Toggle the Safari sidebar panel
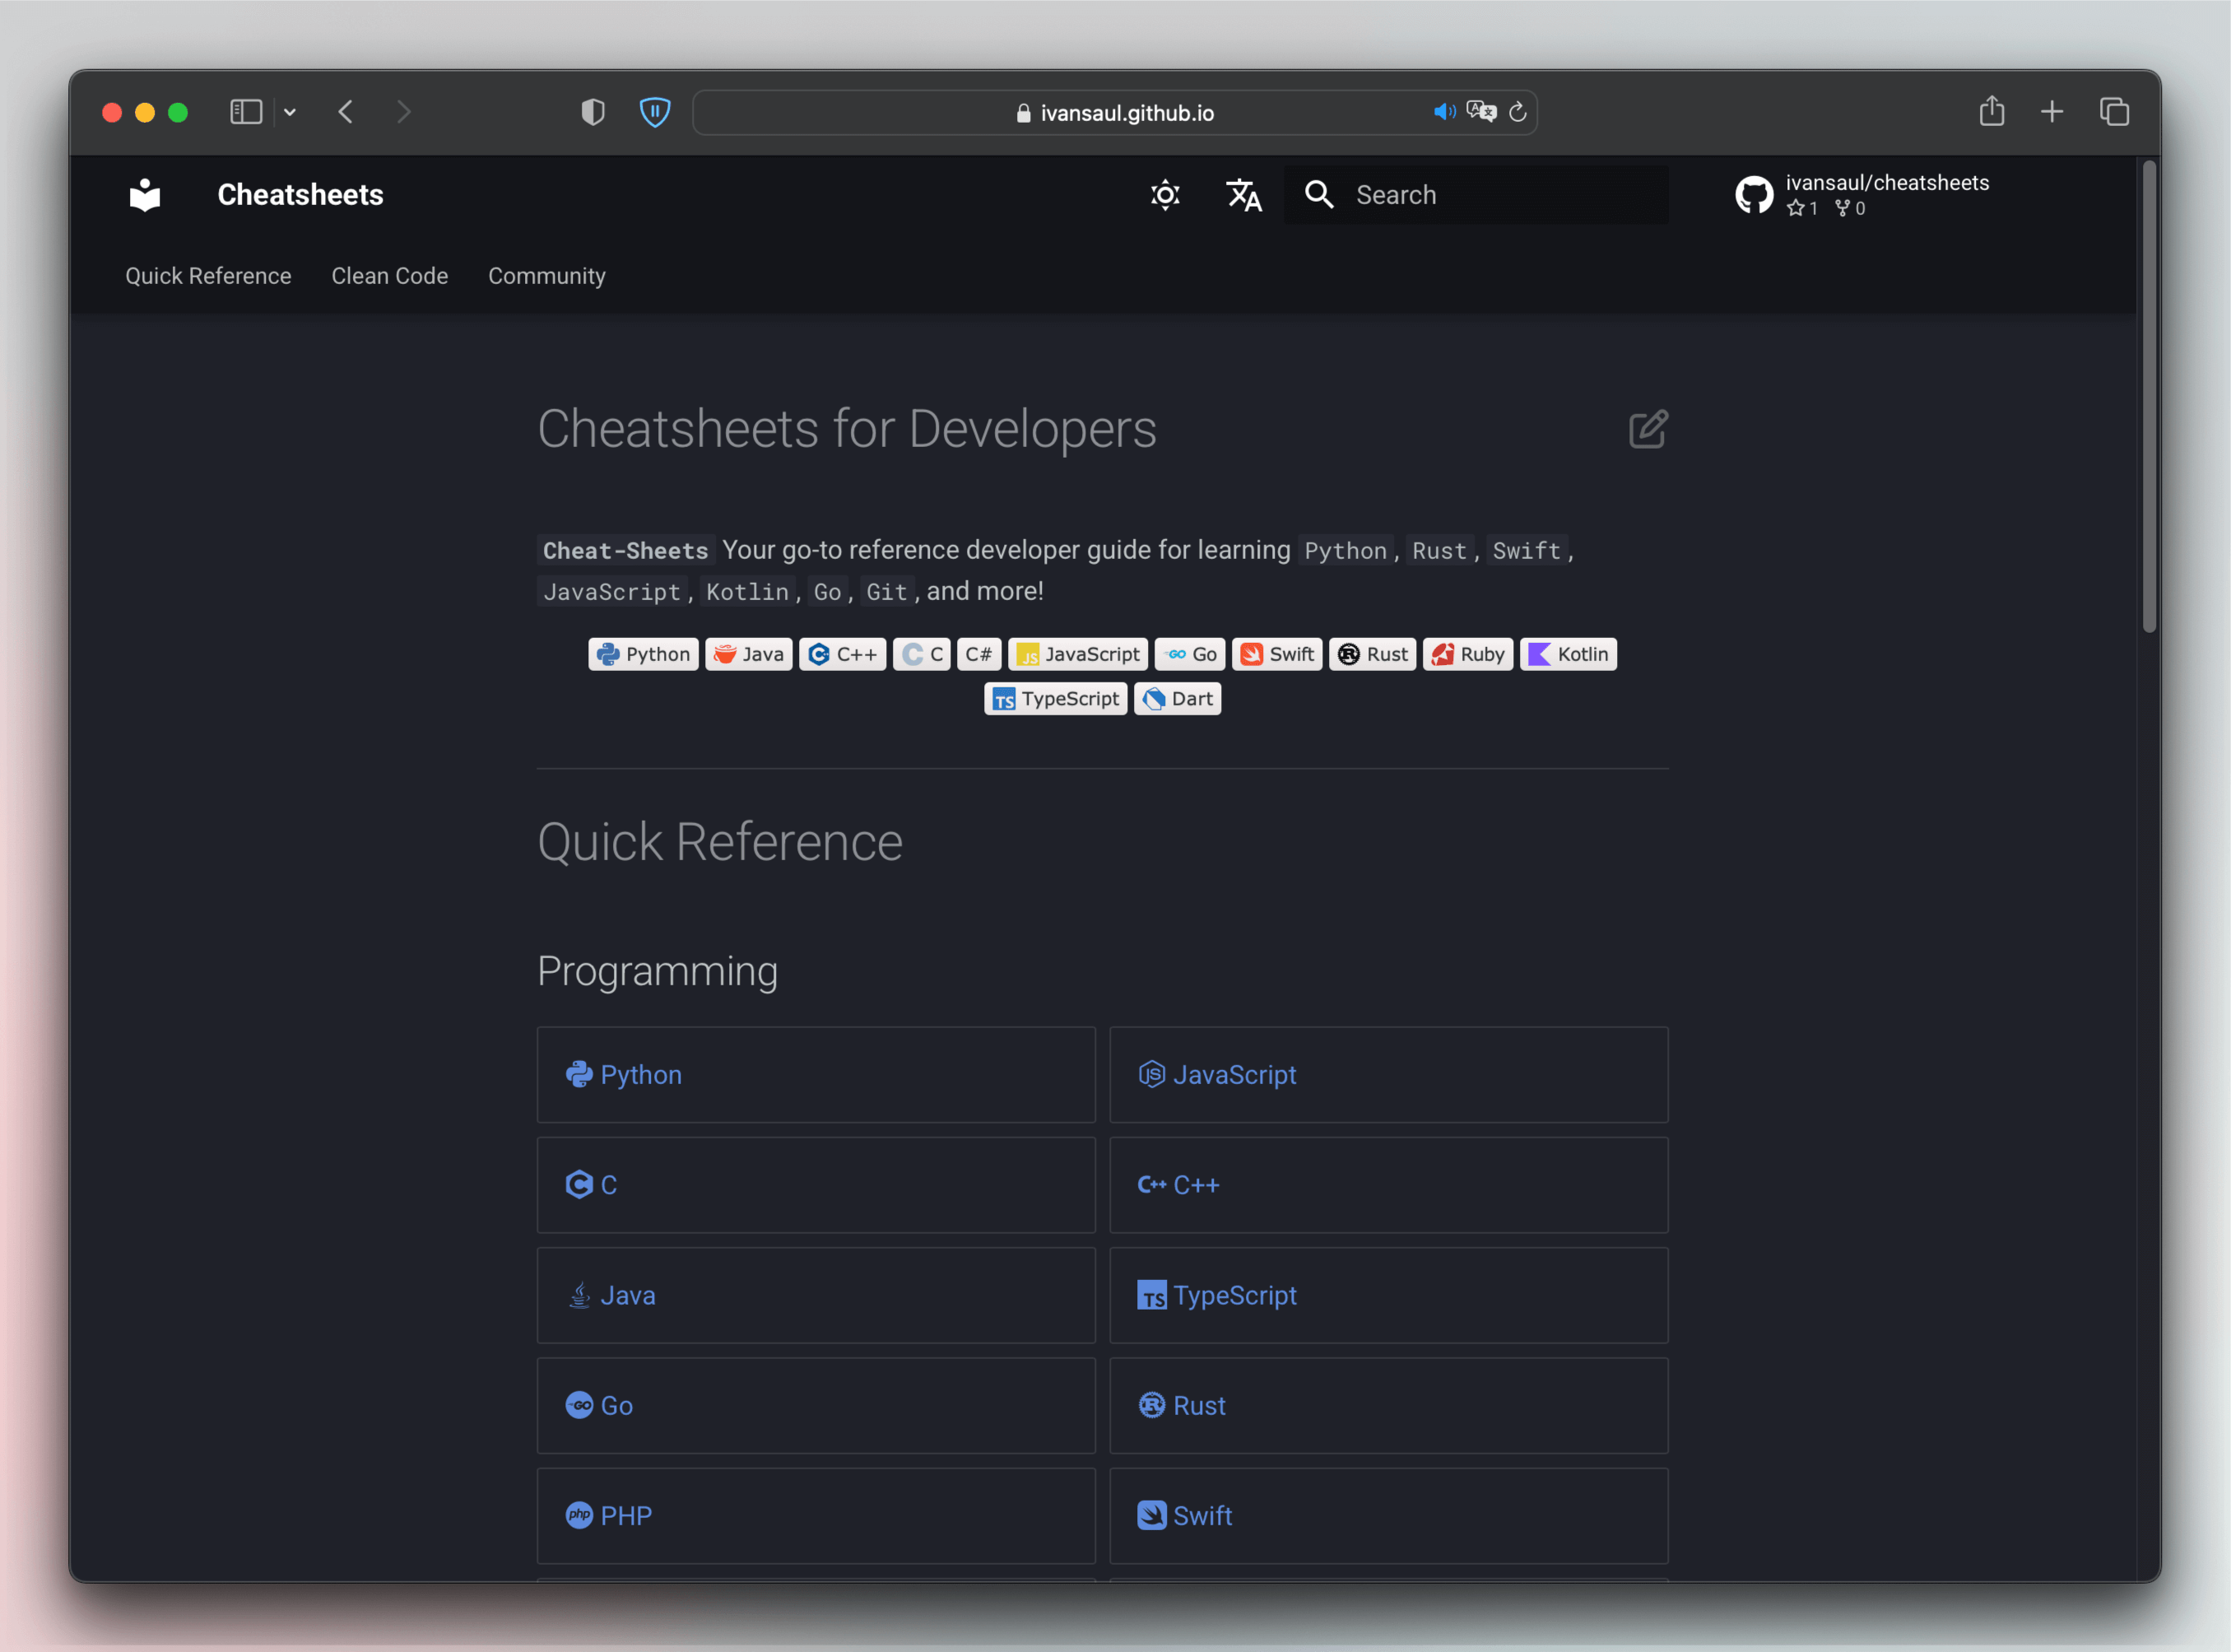Viewport: 2231px width, 1652px height. click(x=246, y=112)
